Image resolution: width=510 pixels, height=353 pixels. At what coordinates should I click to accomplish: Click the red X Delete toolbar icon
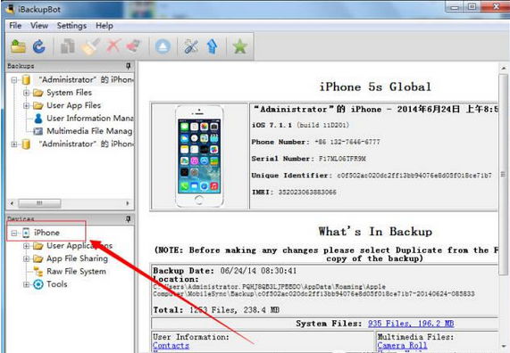113,45
